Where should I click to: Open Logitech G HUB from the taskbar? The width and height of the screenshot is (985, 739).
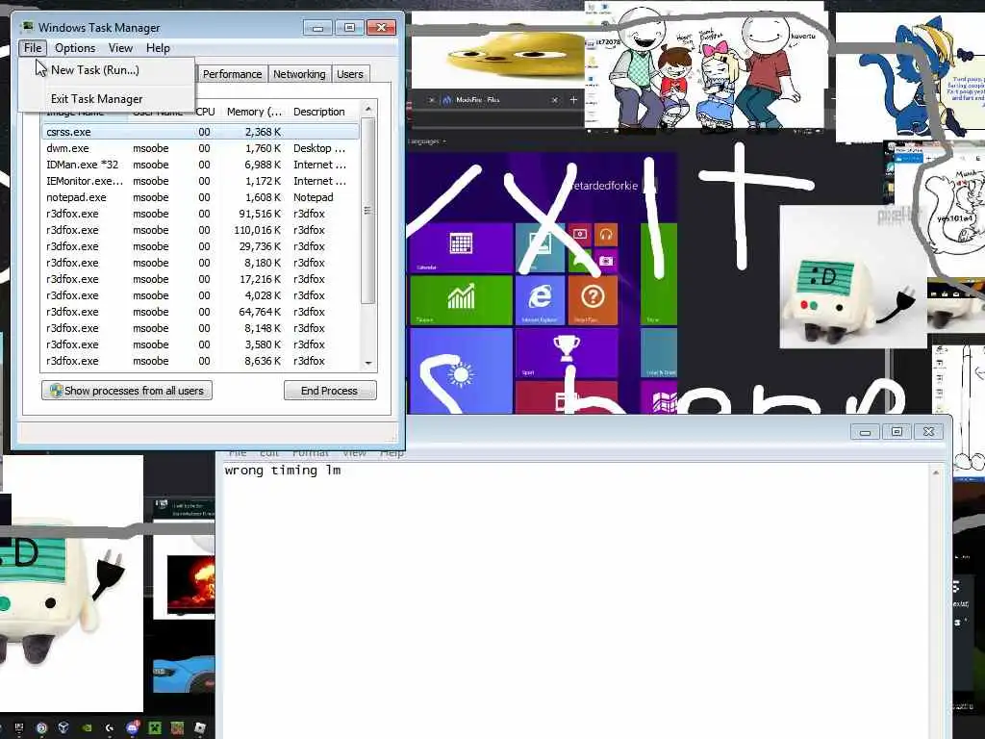(110, 727)
